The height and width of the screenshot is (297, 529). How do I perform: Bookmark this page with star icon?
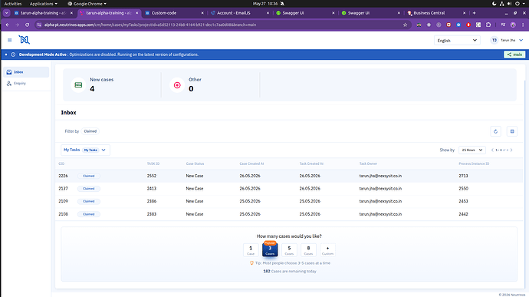click(x=406, y=25)
